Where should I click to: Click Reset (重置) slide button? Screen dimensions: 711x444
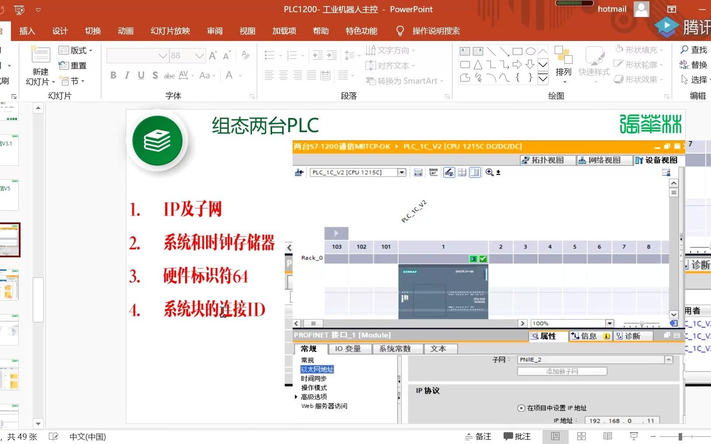click(72, 66)
